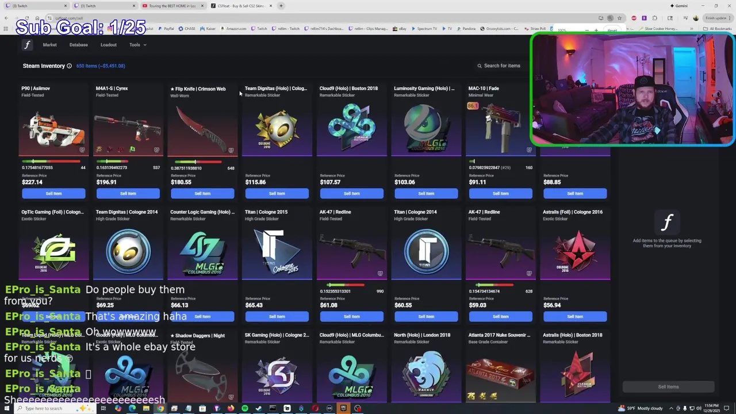This screenshot has width=736, height=414.
Task: Open the eBay bookmark
Action: [x=400, y=28]
